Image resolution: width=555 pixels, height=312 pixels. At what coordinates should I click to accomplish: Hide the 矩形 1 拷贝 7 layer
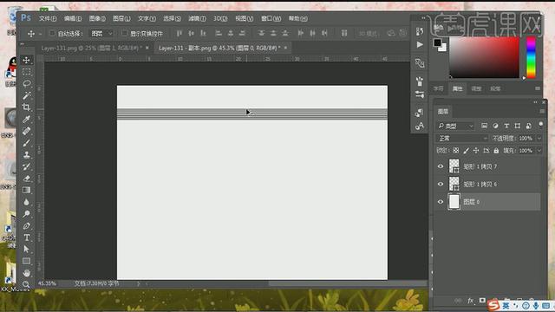coord(441,166)
